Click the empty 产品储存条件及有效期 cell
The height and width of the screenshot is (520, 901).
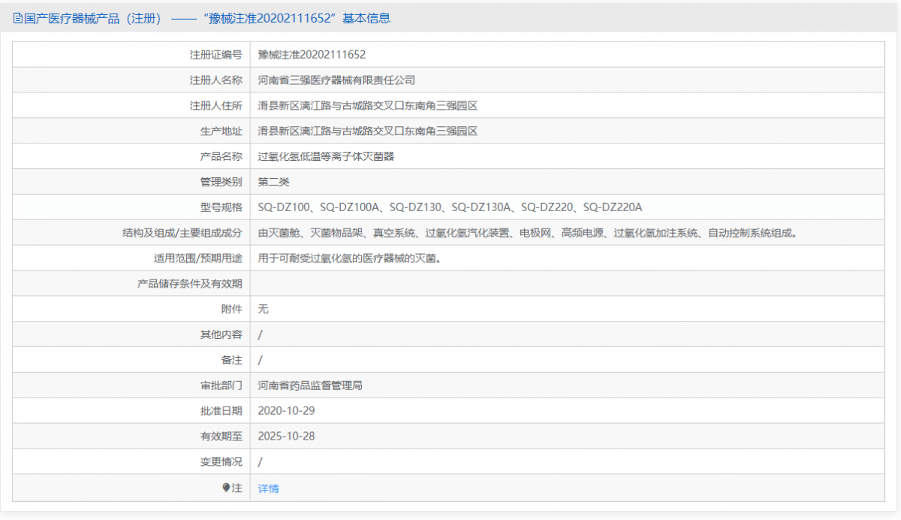click(x=571, y=283)
